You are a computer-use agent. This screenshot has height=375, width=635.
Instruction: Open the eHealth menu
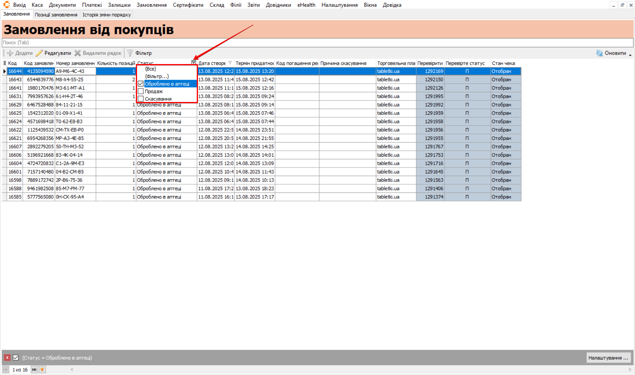coord(306,5)
